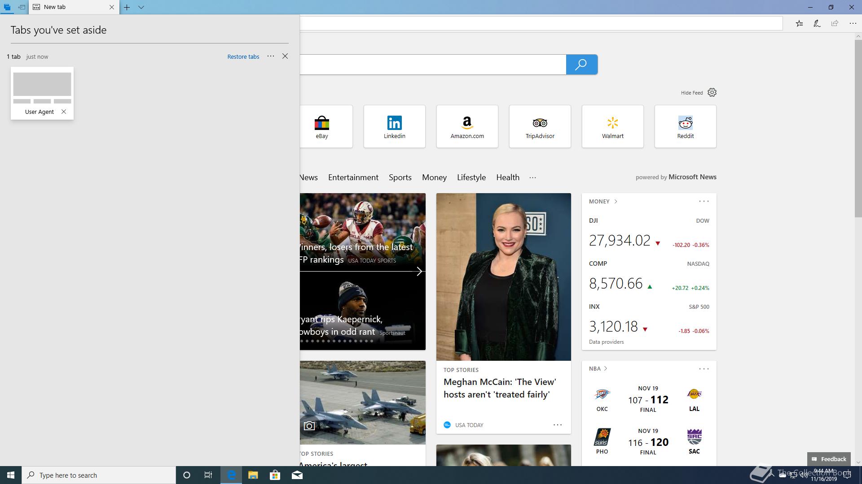The width and height of the screenshot is (862, 484).
Task: Expand the NBA card chevron
Action: [606, 369]
